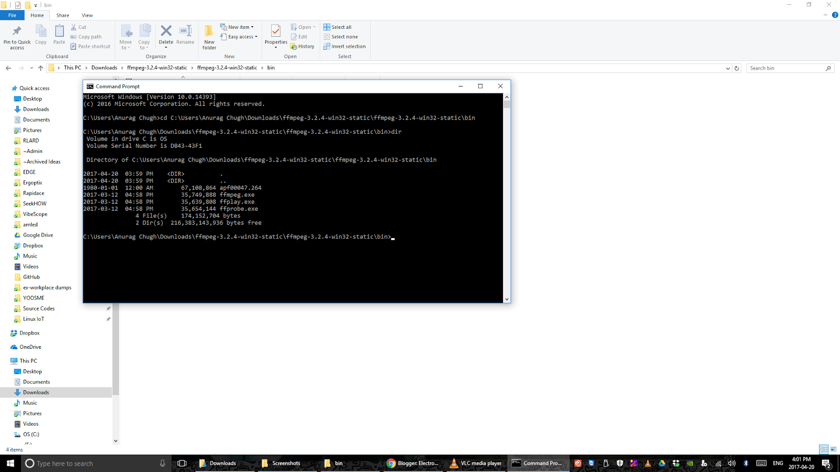
Task: Click the Cut scissors icon
Action: (73, 27)
